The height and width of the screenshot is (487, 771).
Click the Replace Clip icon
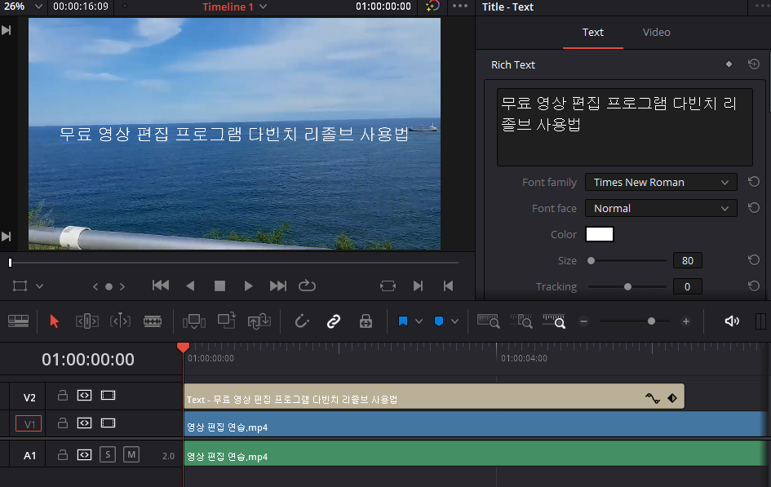pos(259,321)
